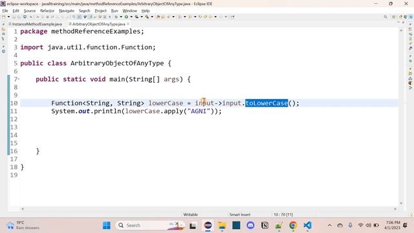Click the New file toolbar icon

(x=3, y=17)
